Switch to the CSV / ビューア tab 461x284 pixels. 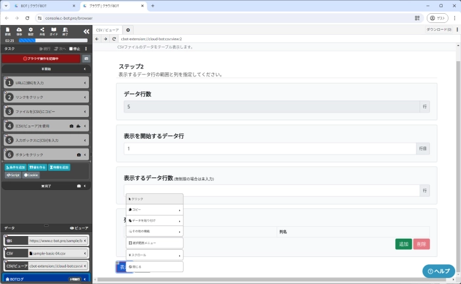[107, 30]
